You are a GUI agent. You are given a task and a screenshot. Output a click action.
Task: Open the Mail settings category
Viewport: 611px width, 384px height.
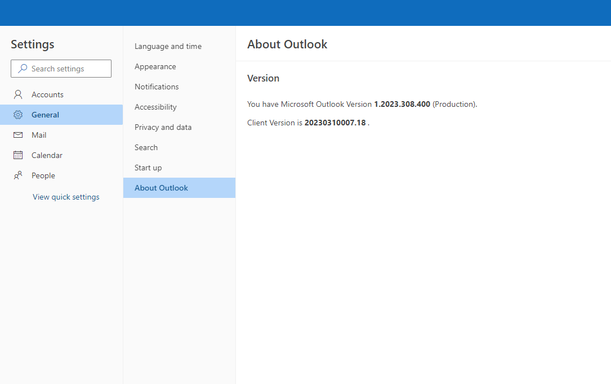(x=61, y=135)
